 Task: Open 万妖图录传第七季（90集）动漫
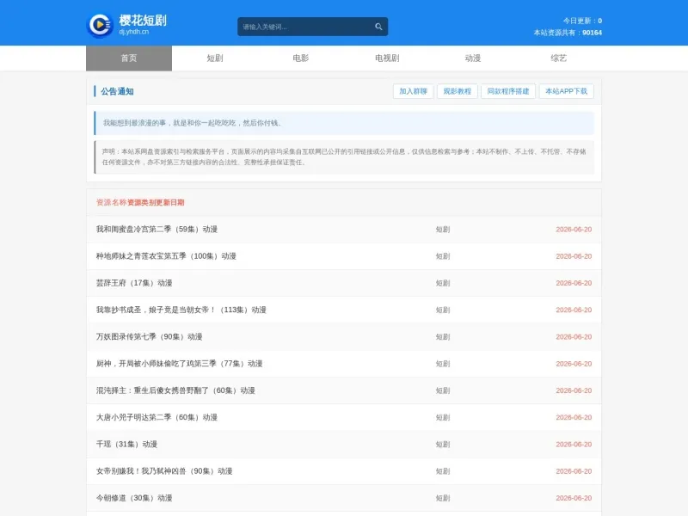click(x=149, y=336)
